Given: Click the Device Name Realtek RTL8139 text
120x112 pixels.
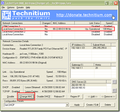Looking at the screenshot, I should point(43,49).
